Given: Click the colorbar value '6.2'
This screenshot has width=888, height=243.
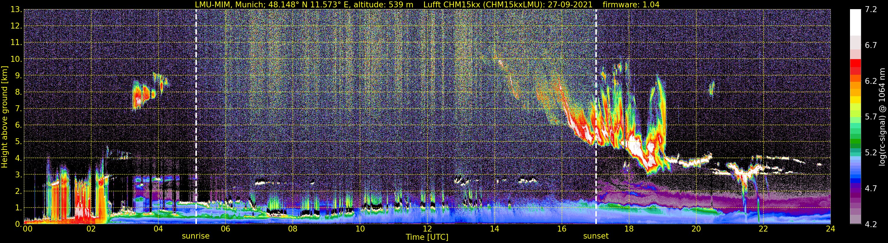Looking at the screenshot, I should point(871,81).
